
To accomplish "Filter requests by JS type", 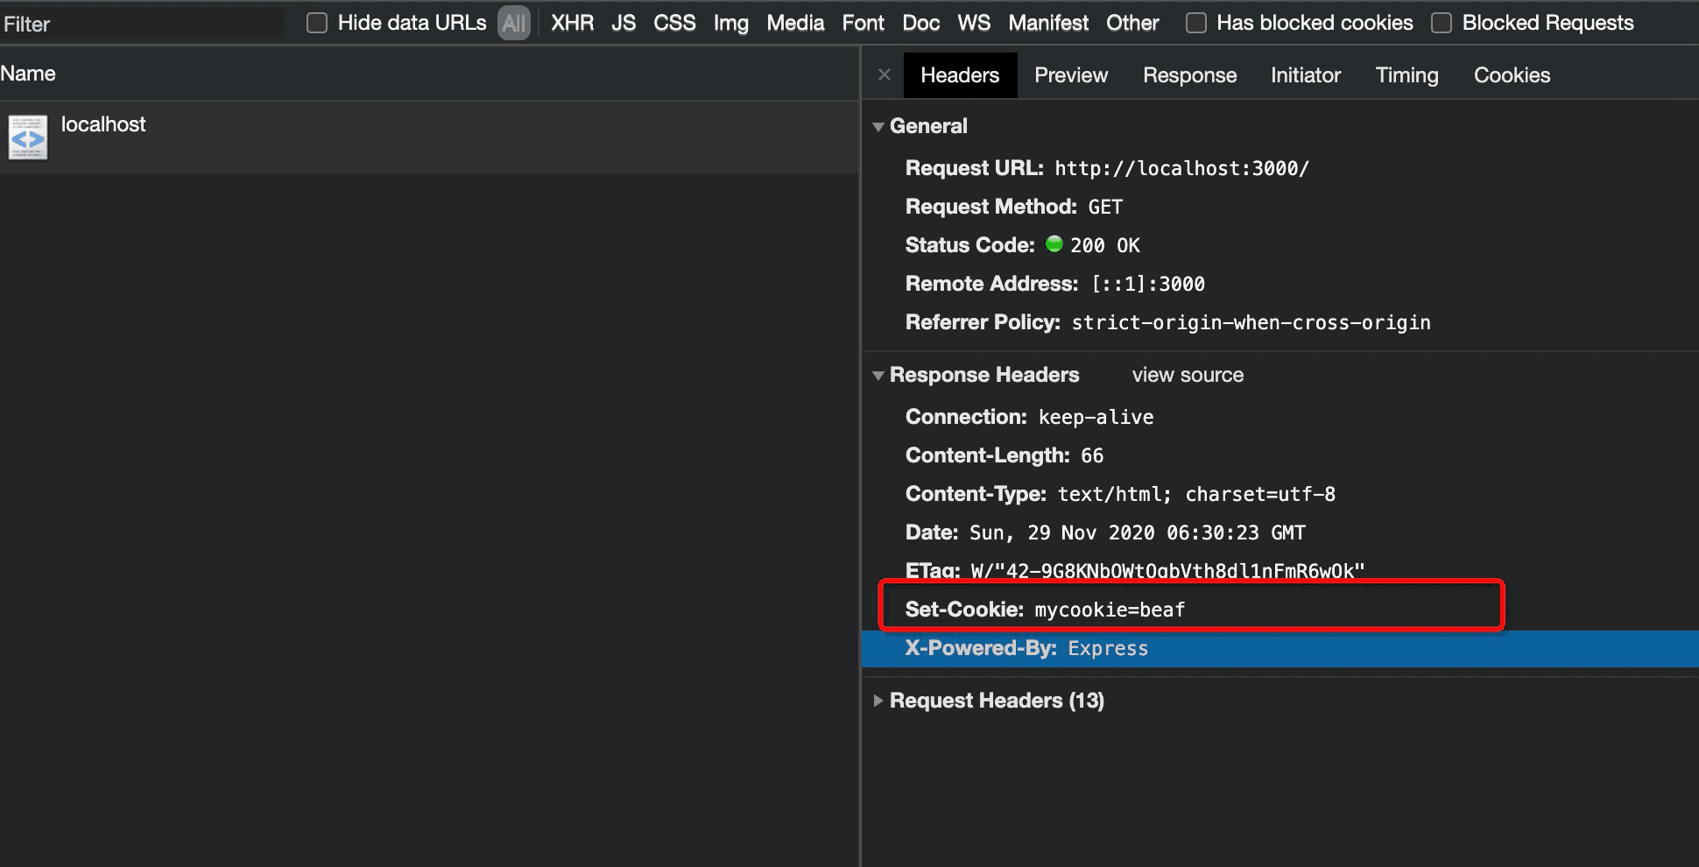I will pyautogui.click(x=623, y=23).
